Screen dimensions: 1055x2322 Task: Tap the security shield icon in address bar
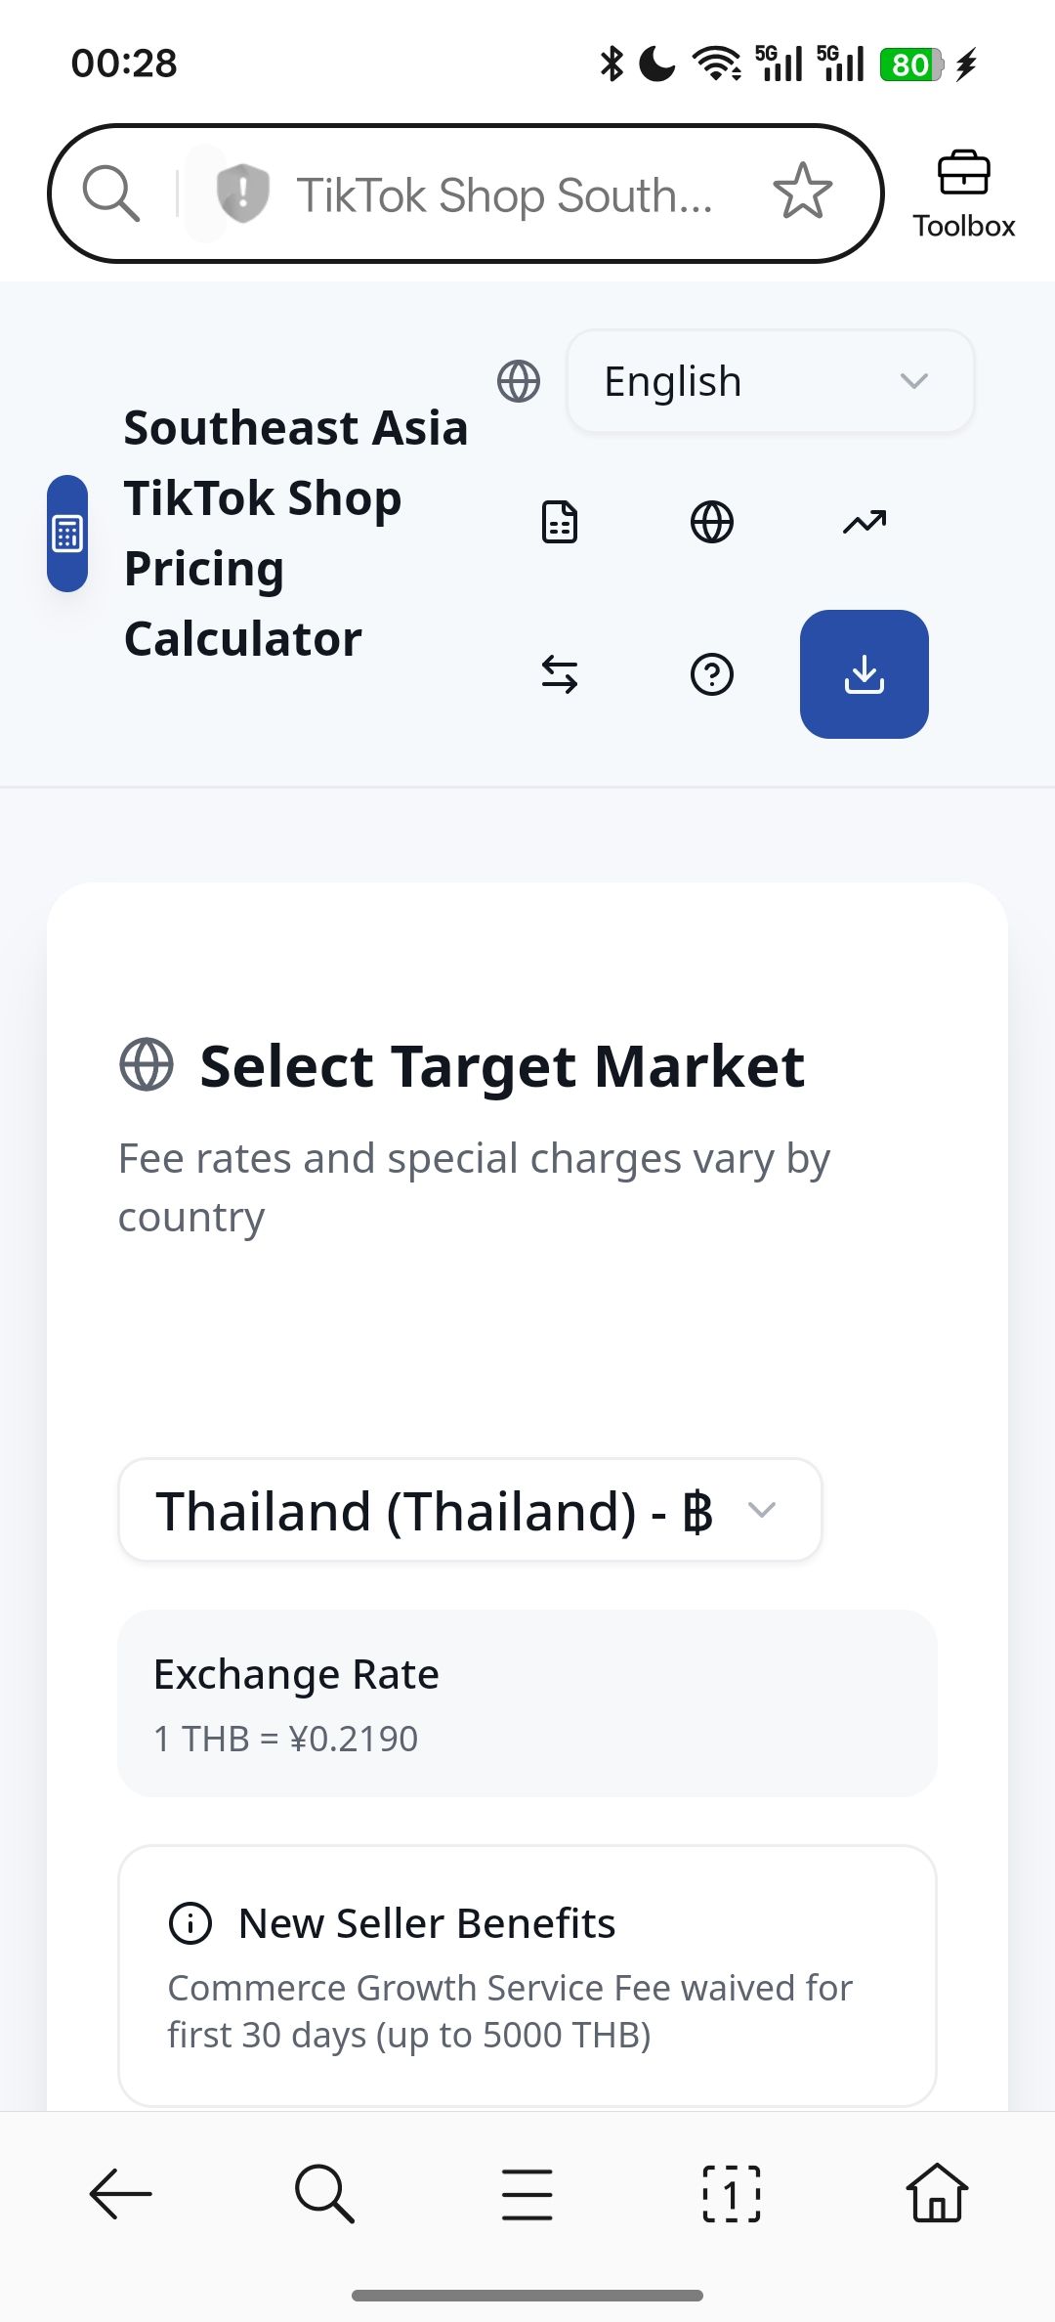pyautogui.click(x=242, y=193)
